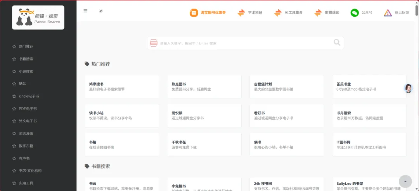Click the arrows icon beside 熊猫速读

(x=318, y=12)
